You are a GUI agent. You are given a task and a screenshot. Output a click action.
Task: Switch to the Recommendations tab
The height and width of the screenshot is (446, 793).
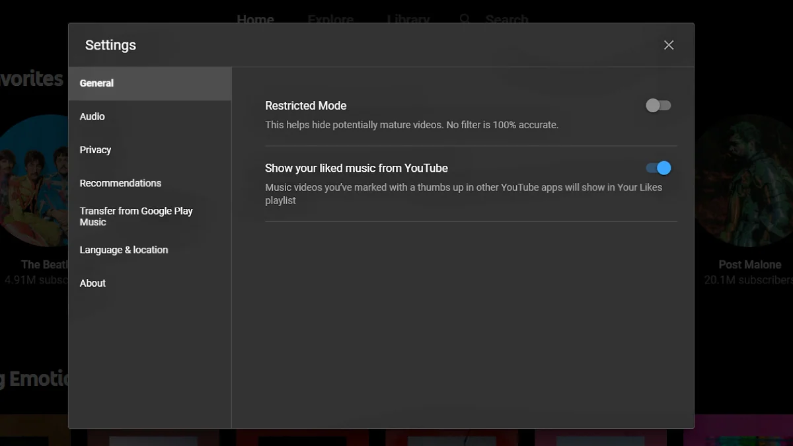[x=150, y=183]
